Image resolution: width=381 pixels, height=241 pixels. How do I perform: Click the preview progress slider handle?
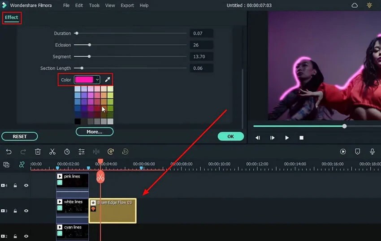(x=344, y=126)
